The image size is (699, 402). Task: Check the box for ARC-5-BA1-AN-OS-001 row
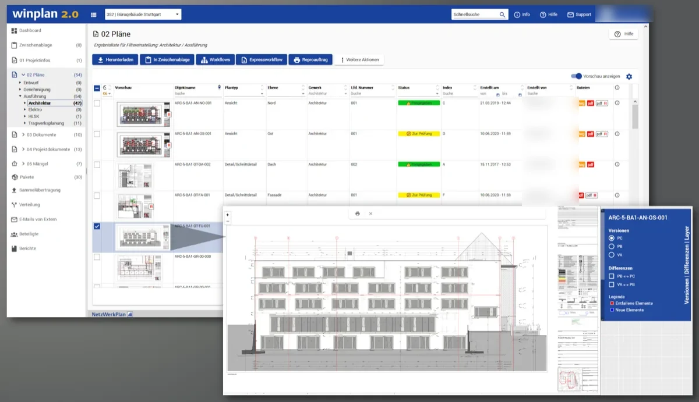[97, 134]
